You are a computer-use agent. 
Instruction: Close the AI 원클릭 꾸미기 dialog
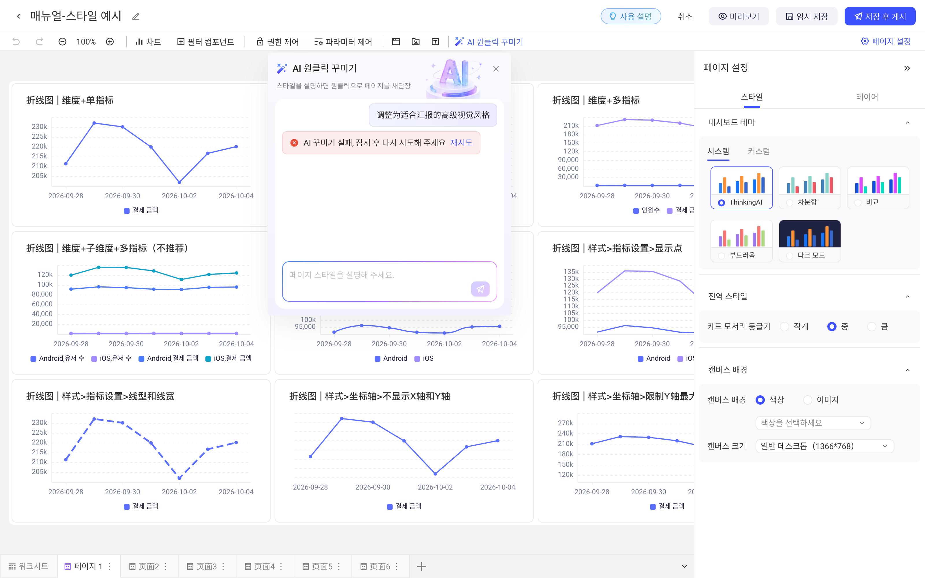coord(496,69)
